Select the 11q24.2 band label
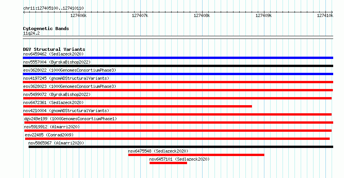 coord(31,33)
